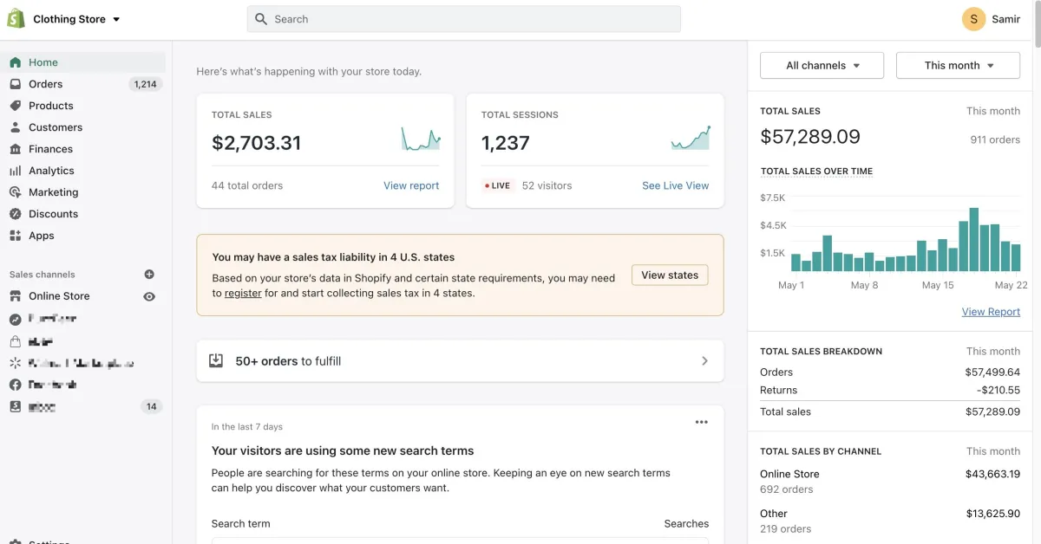1041x544 pixels.
Task: Go to Customers in the sidebar
Action: point(56,127)
